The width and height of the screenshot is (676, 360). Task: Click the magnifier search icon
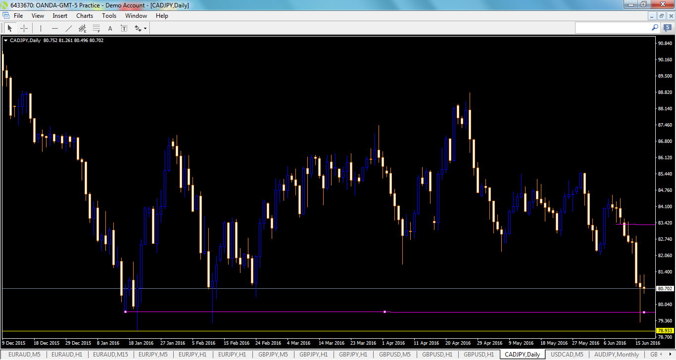pos(654,28)
